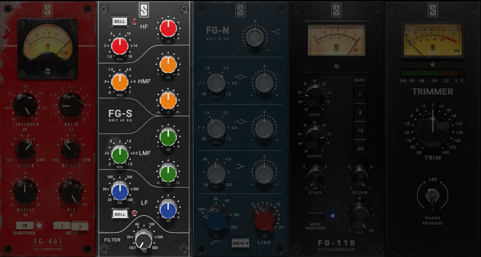Click the FG-116 Release knob
481x257 pixels.
(360, 178)
